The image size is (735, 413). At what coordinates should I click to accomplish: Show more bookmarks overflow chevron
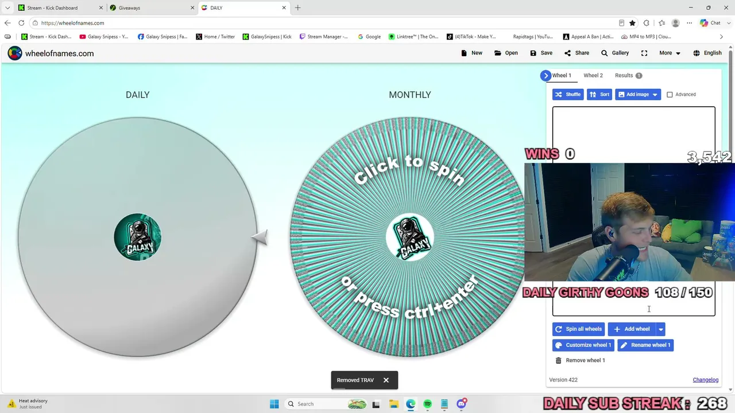[721, 37]
